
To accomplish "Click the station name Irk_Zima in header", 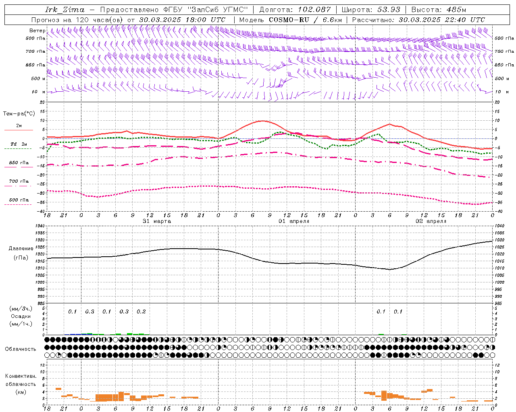I will 64,10.
